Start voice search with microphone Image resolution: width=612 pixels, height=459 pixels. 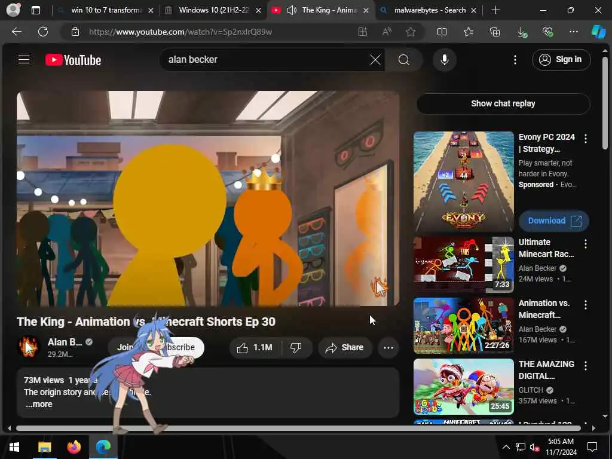[444, 60]
